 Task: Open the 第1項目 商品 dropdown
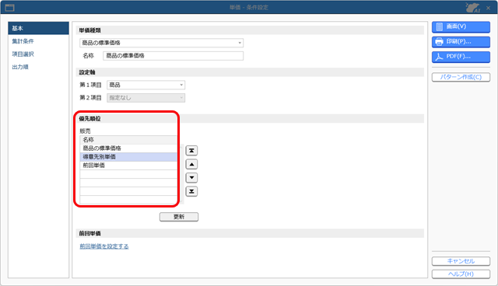[146, 85]
